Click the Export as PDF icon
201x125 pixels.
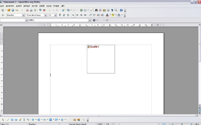click(x=27, y=10)
